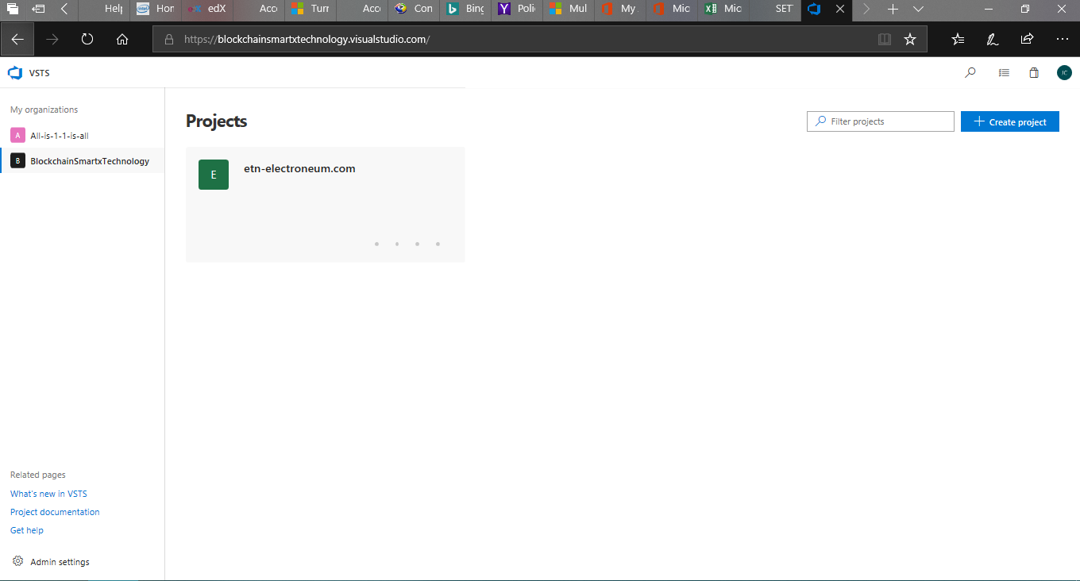The height and width of the screenshot is (581, 1080).
Task: Click the pink A organization icon
Action: coord(18,135)
